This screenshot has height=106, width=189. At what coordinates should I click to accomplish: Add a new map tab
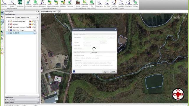pyautogui.click(x=60, y=12)
